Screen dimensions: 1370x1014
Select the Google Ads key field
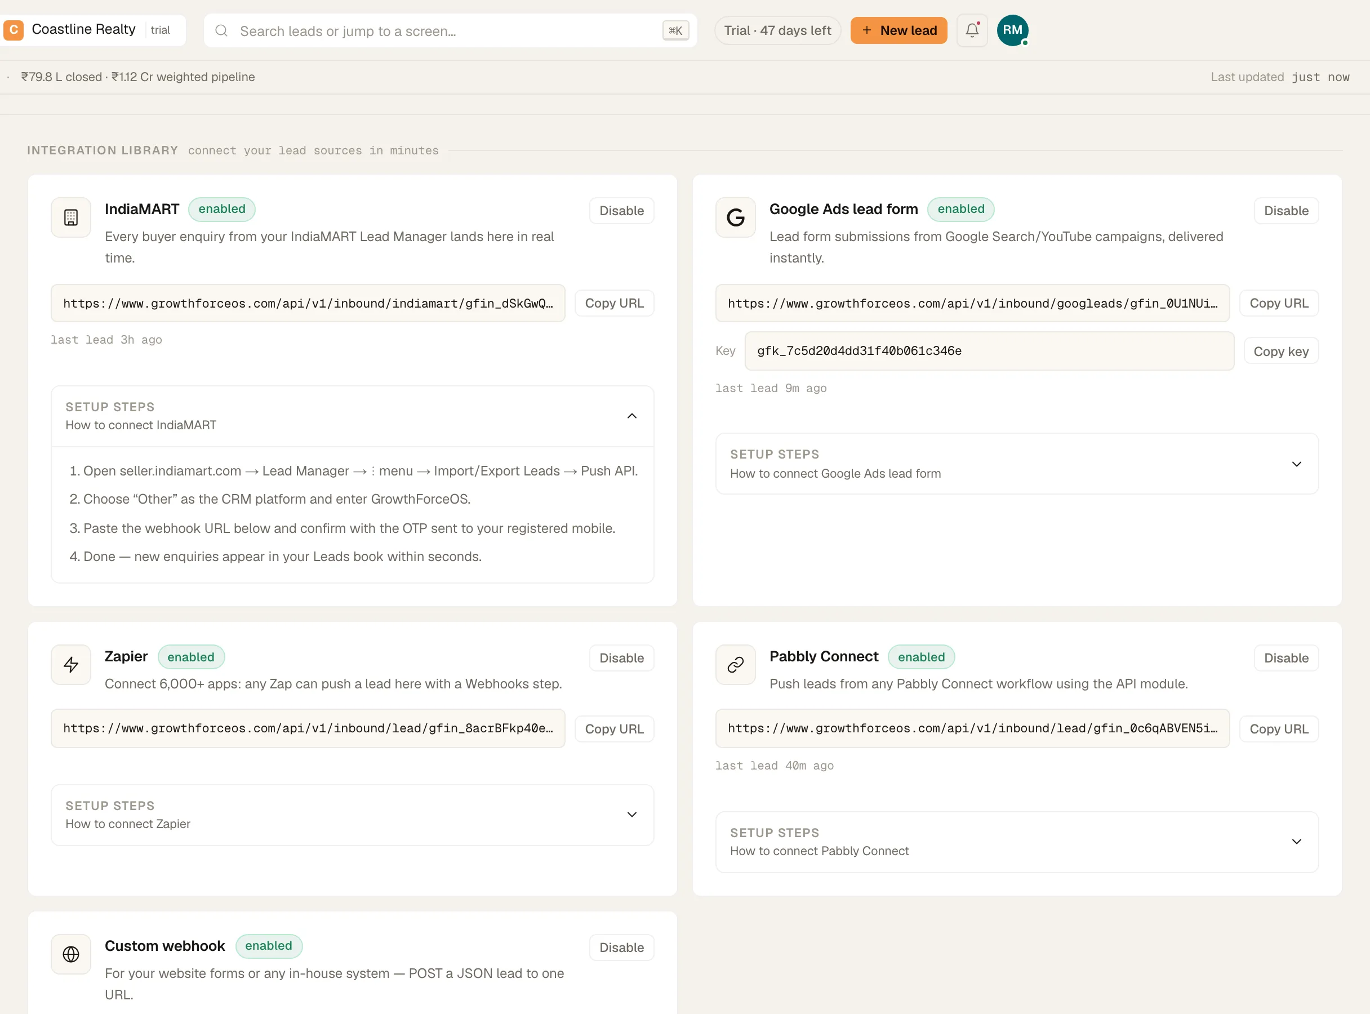[989, 351]
